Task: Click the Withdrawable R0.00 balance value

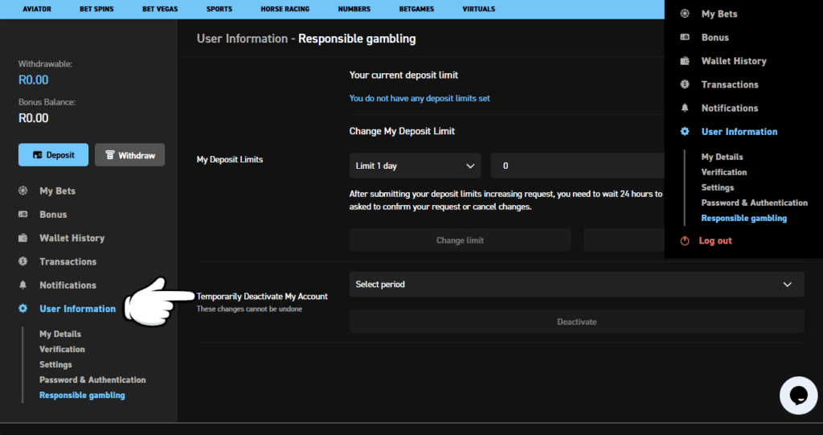Action: tap(34, 80)
